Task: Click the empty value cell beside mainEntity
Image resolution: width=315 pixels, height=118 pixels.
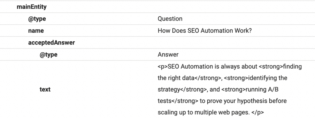Action: pyautogui.click(x=235, y=7)
